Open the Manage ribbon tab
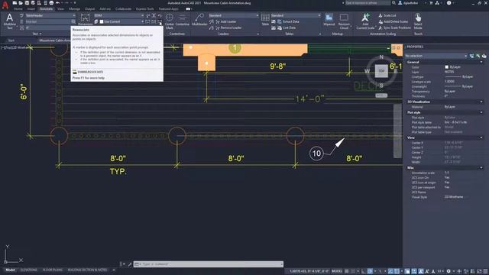This screenshot has height=275, width=489. point(75,9)
